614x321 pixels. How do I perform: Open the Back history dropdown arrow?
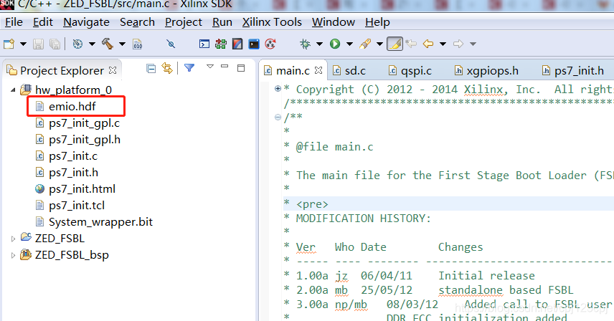pyautogui.click(x=443, y=44)
